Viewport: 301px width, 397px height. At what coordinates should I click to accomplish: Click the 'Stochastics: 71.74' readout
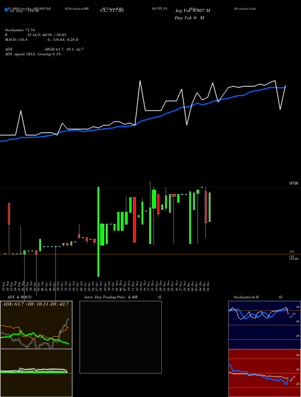tap(19, 30)
